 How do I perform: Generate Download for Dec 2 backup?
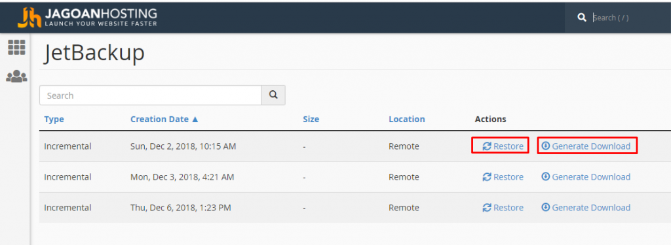pos(586,146)
